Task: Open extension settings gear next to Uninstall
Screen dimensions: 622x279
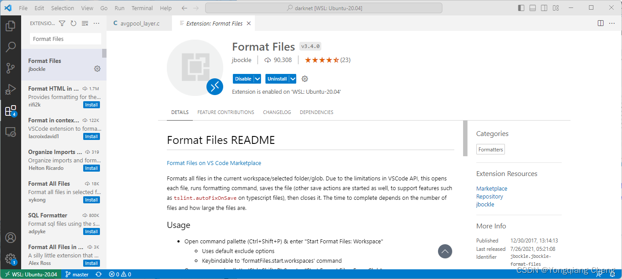Action: point(305,79)
